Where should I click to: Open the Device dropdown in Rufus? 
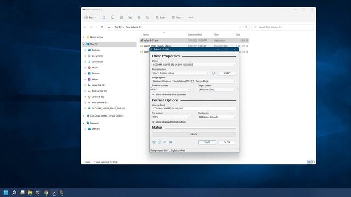(194, 65)
